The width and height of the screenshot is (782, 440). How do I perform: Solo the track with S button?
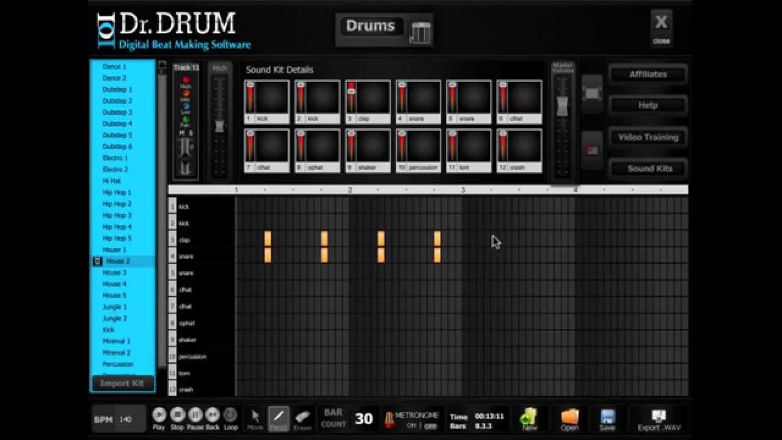pos(191,133)
